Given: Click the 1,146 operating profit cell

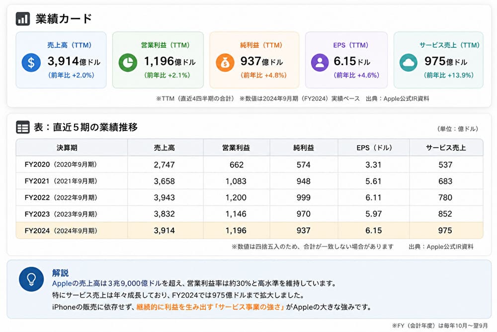Looking at the screenshot, I should click(236, 214).
